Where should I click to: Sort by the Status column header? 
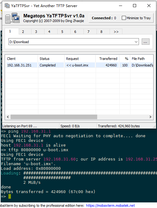[x=51, y=59]
